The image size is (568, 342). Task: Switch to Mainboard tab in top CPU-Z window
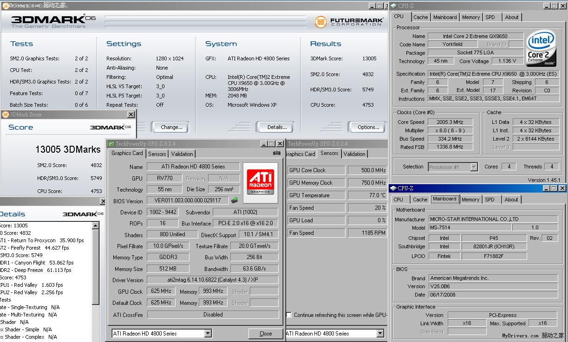445,17
